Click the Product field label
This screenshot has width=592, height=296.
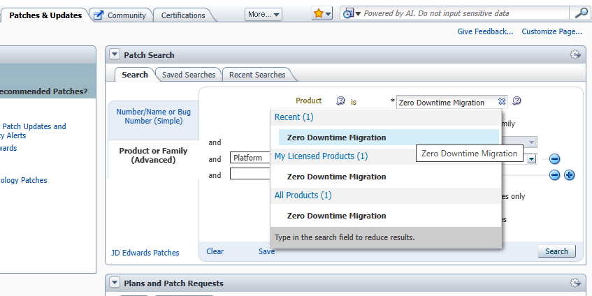pyautogui.click(x=309, y=101)
